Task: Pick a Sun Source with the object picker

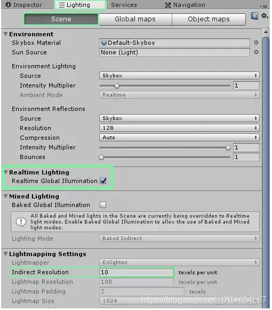Action: pos(256,52)
